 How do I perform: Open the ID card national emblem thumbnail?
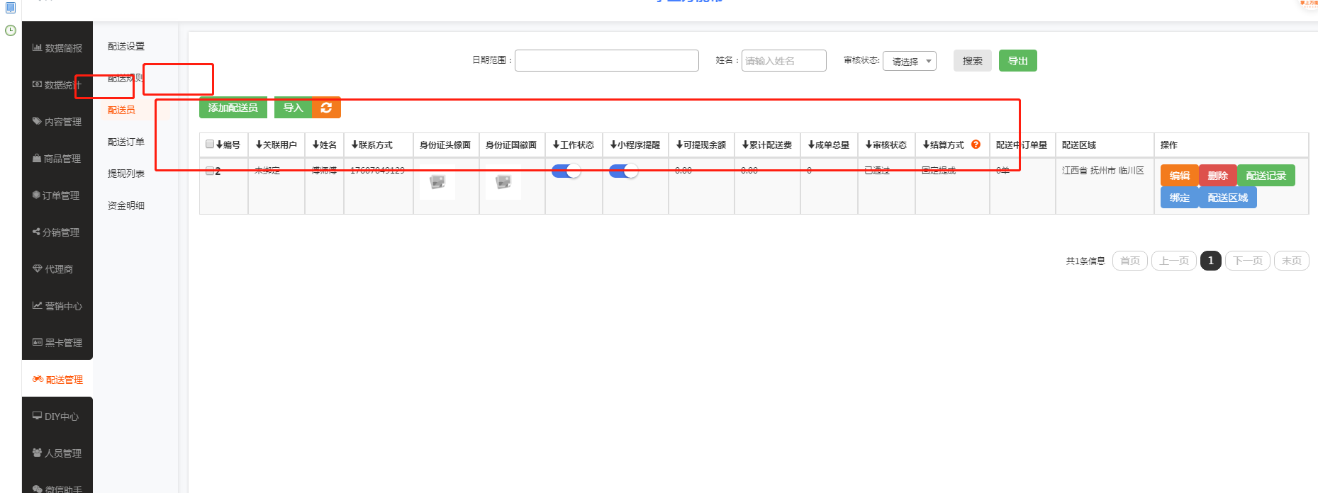[503, 182]
